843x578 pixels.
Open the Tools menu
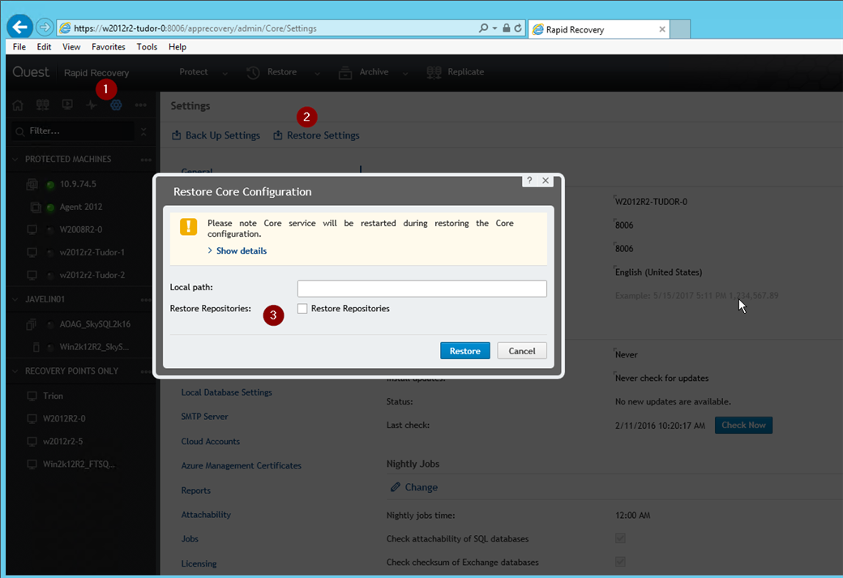(147, 47)
